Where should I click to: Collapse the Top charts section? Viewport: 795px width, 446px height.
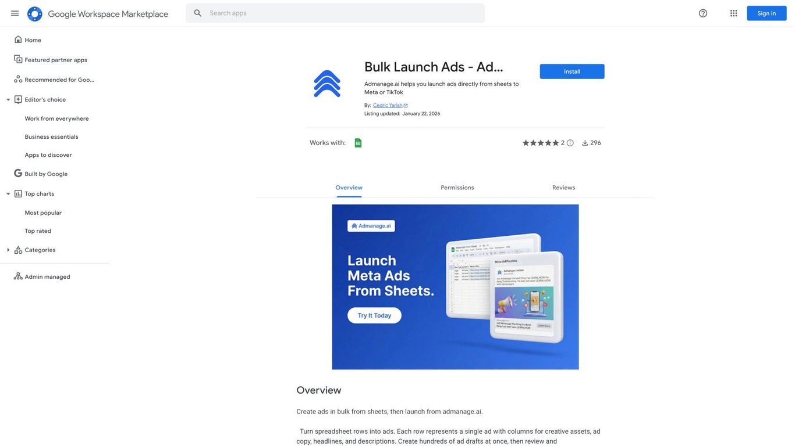(8, 194)
